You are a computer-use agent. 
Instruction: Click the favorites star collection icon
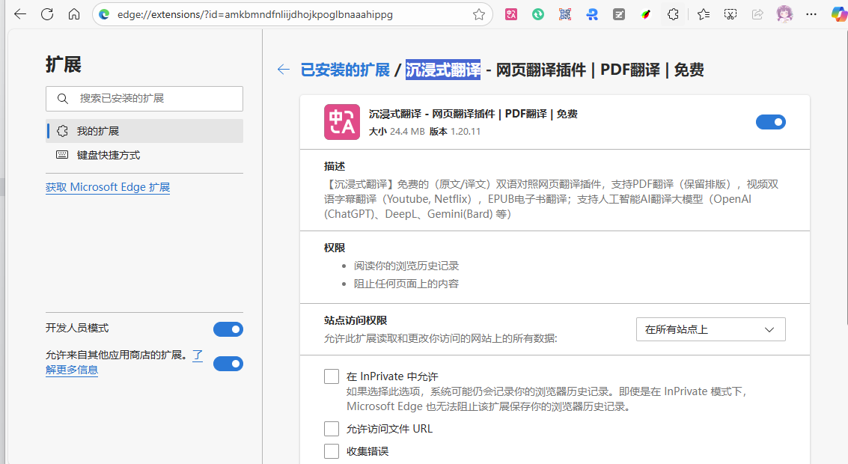pyautogui.click(x=702, y=13)
